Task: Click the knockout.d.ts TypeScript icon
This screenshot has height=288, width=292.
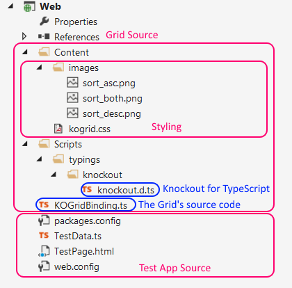Action: [88, 189]
